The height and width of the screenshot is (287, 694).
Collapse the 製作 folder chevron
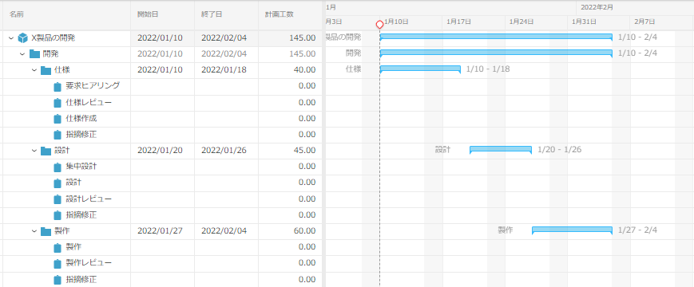point(34,231)
